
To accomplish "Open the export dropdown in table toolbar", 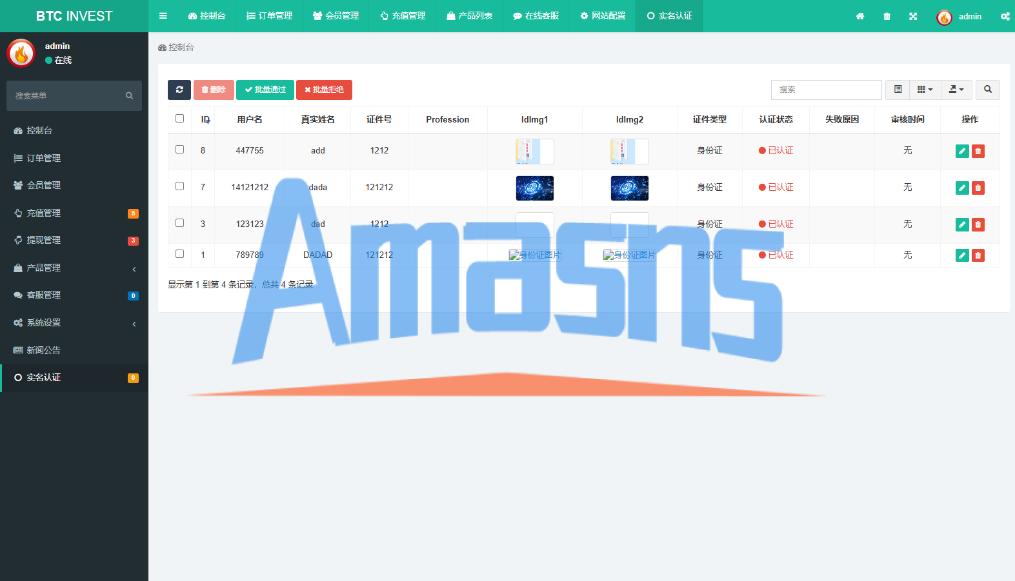I will coord(956,90).
